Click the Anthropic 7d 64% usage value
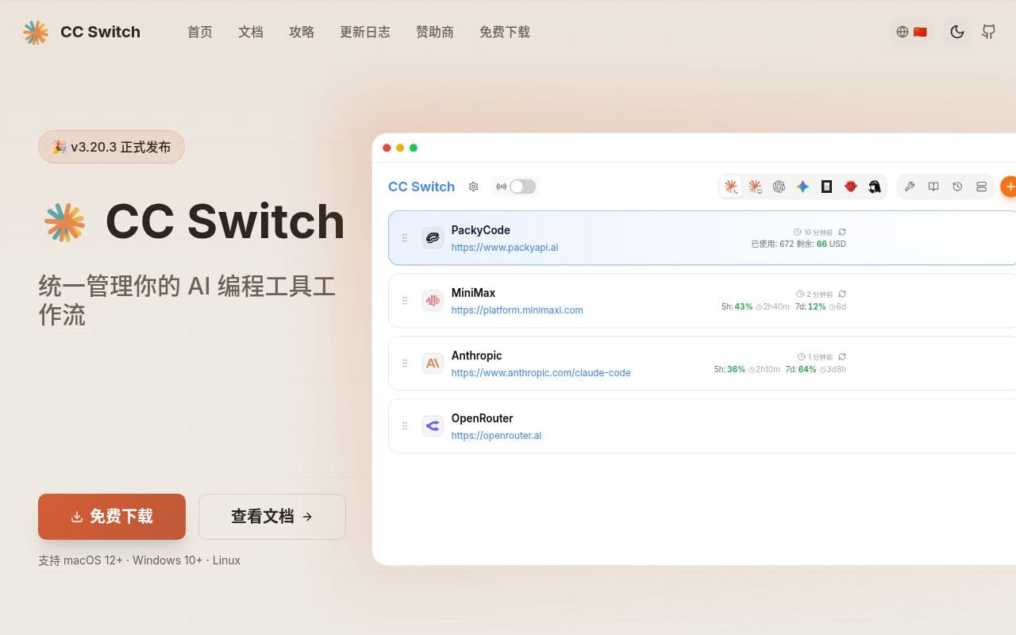1016x635 pixels. click(807, 370)
